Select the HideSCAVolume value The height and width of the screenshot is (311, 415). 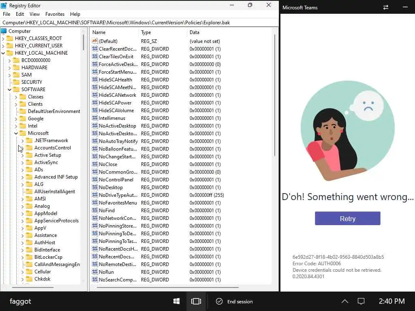coord(116,110)
